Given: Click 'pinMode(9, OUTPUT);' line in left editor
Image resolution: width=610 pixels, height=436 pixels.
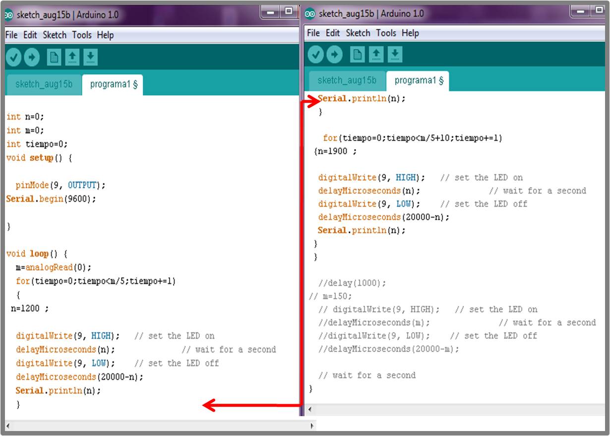Looking at the screenshot, I should point(61,185).
